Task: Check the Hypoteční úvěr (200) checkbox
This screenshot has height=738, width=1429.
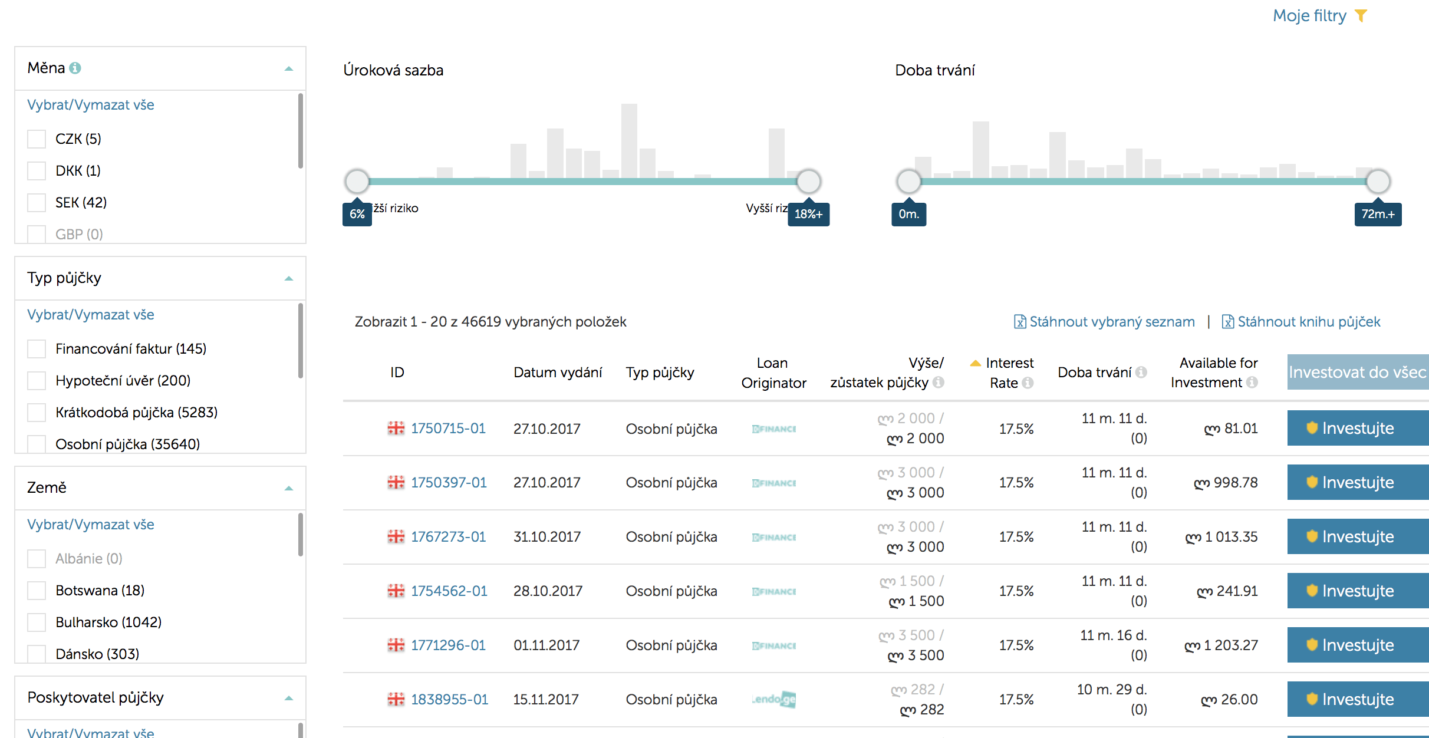Action: [37, 381]
